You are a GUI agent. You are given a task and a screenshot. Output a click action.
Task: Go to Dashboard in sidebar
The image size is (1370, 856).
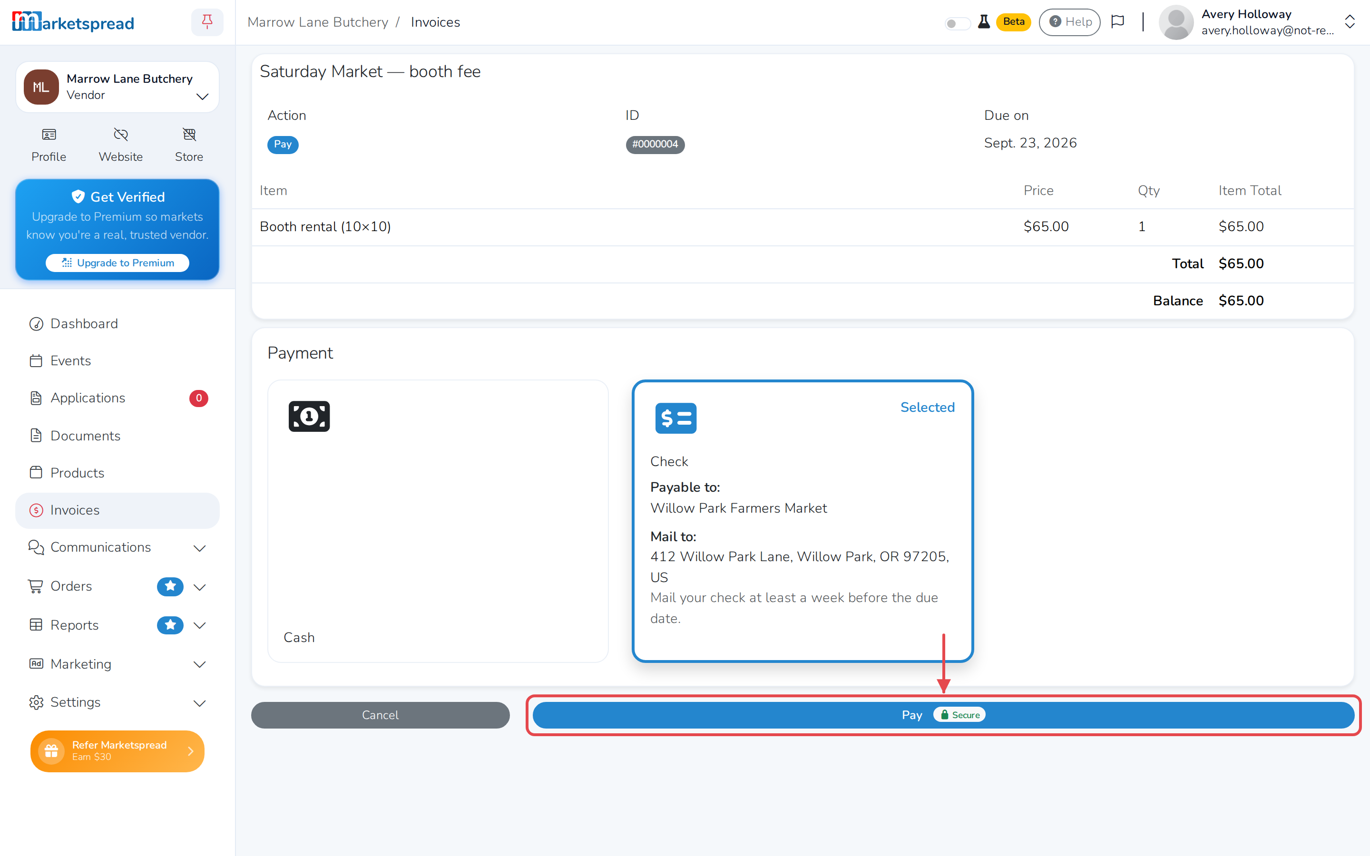point(117,323)
